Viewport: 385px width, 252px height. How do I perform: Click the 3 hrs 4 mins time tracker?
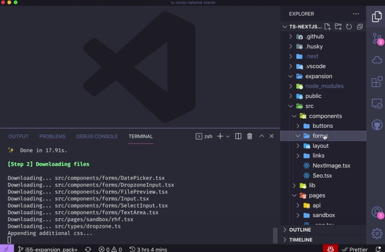148,249
